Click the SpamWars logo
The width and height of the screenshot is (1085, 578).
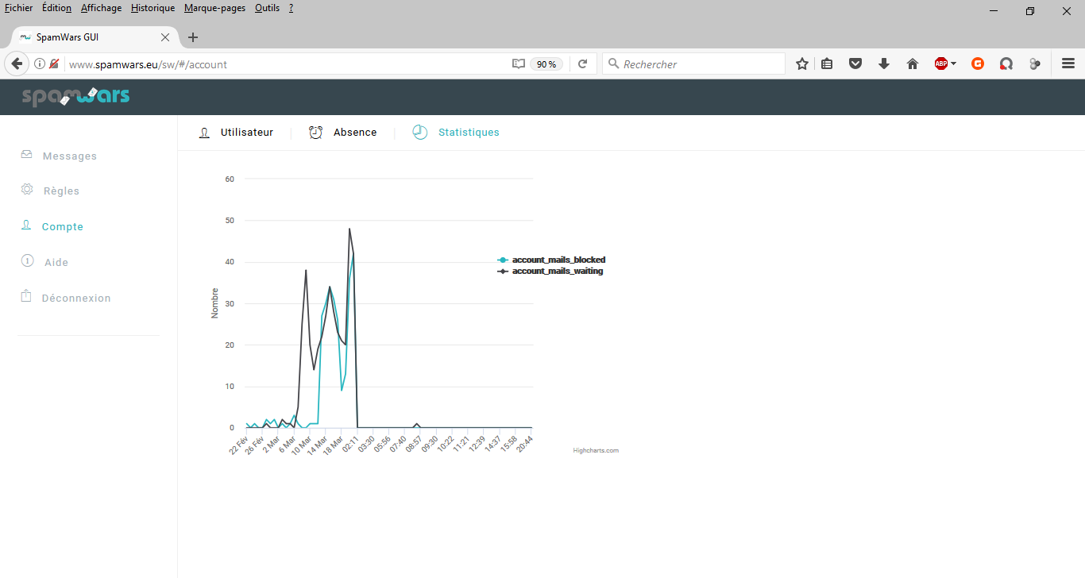(75, 97)
